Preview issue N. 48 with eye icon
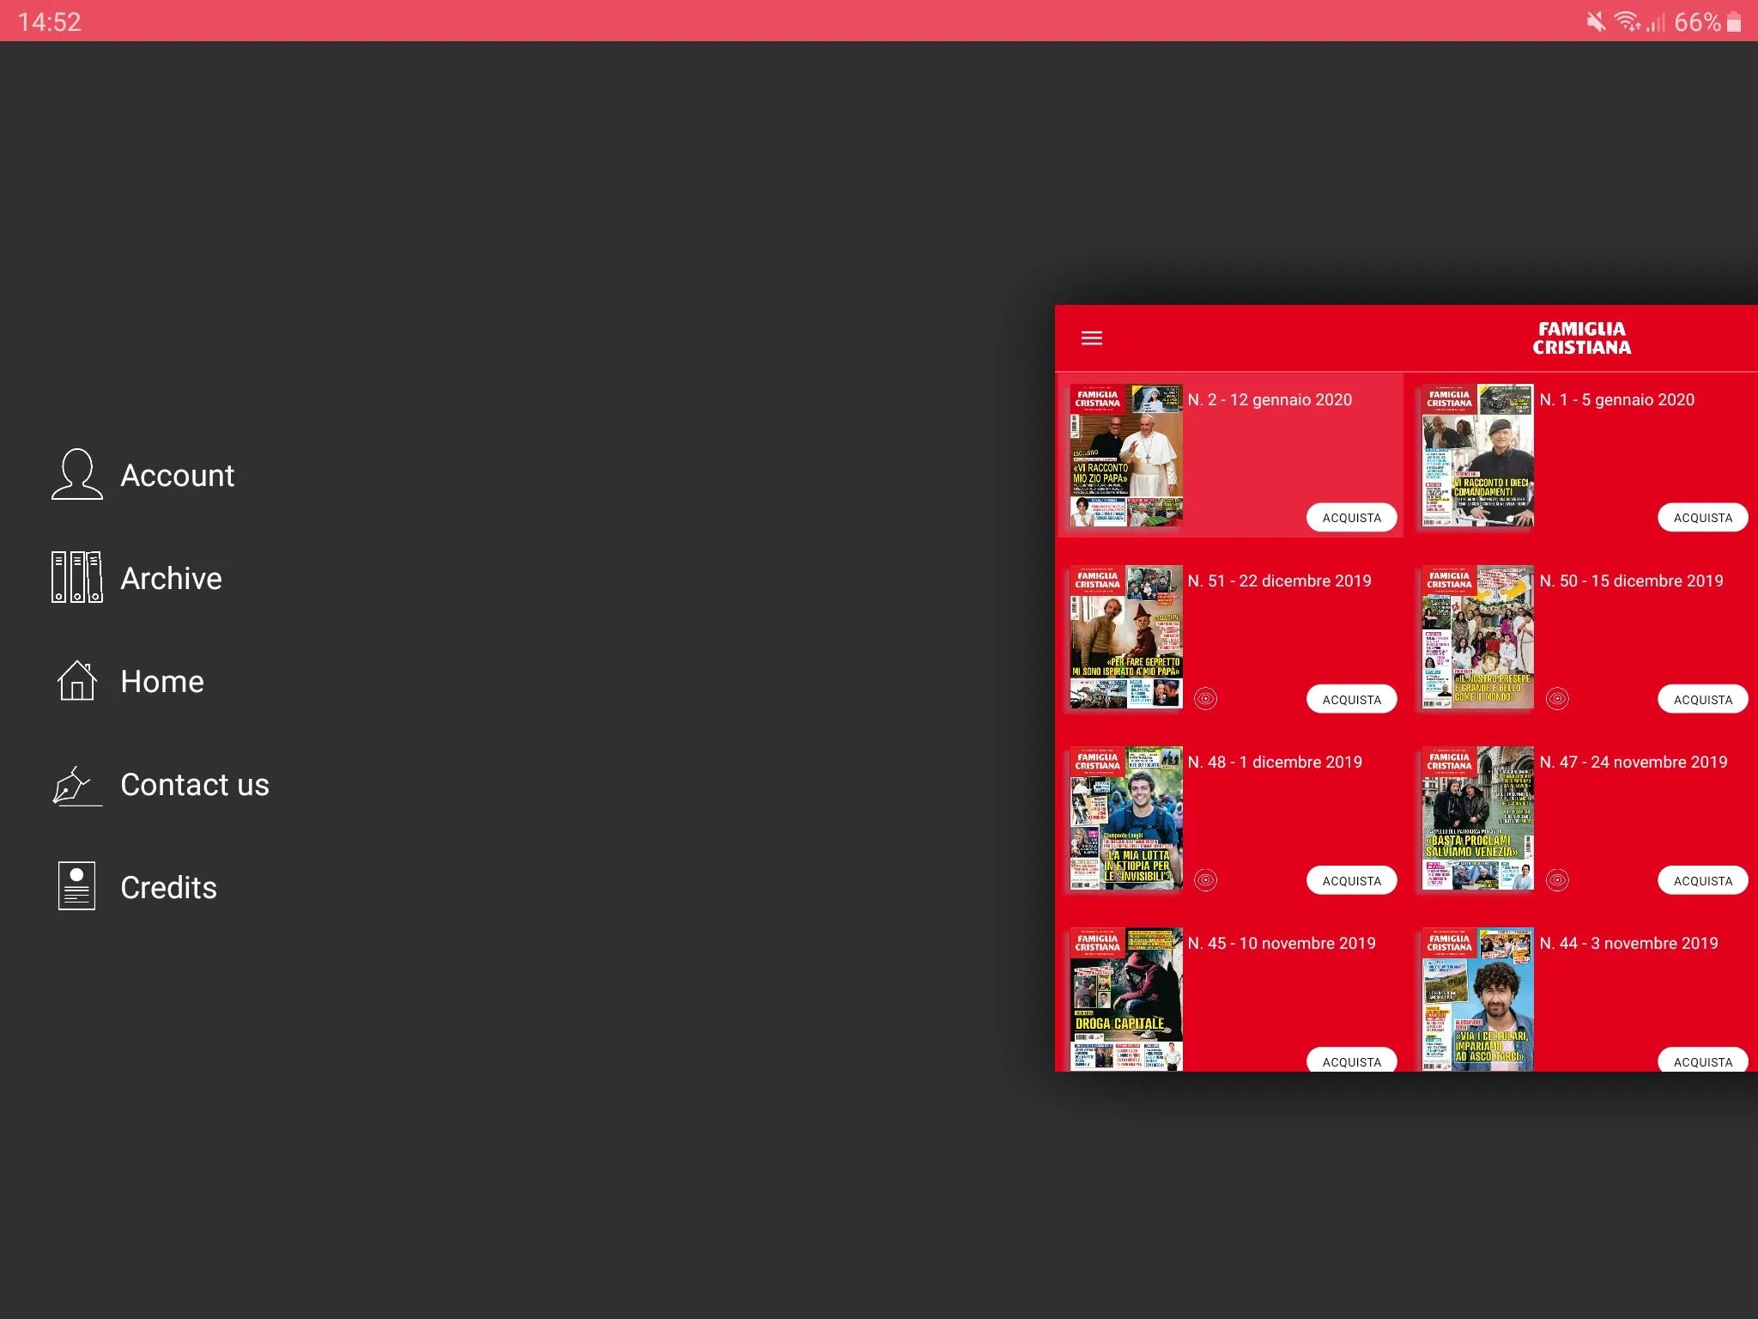 [x=1205, y=880]
